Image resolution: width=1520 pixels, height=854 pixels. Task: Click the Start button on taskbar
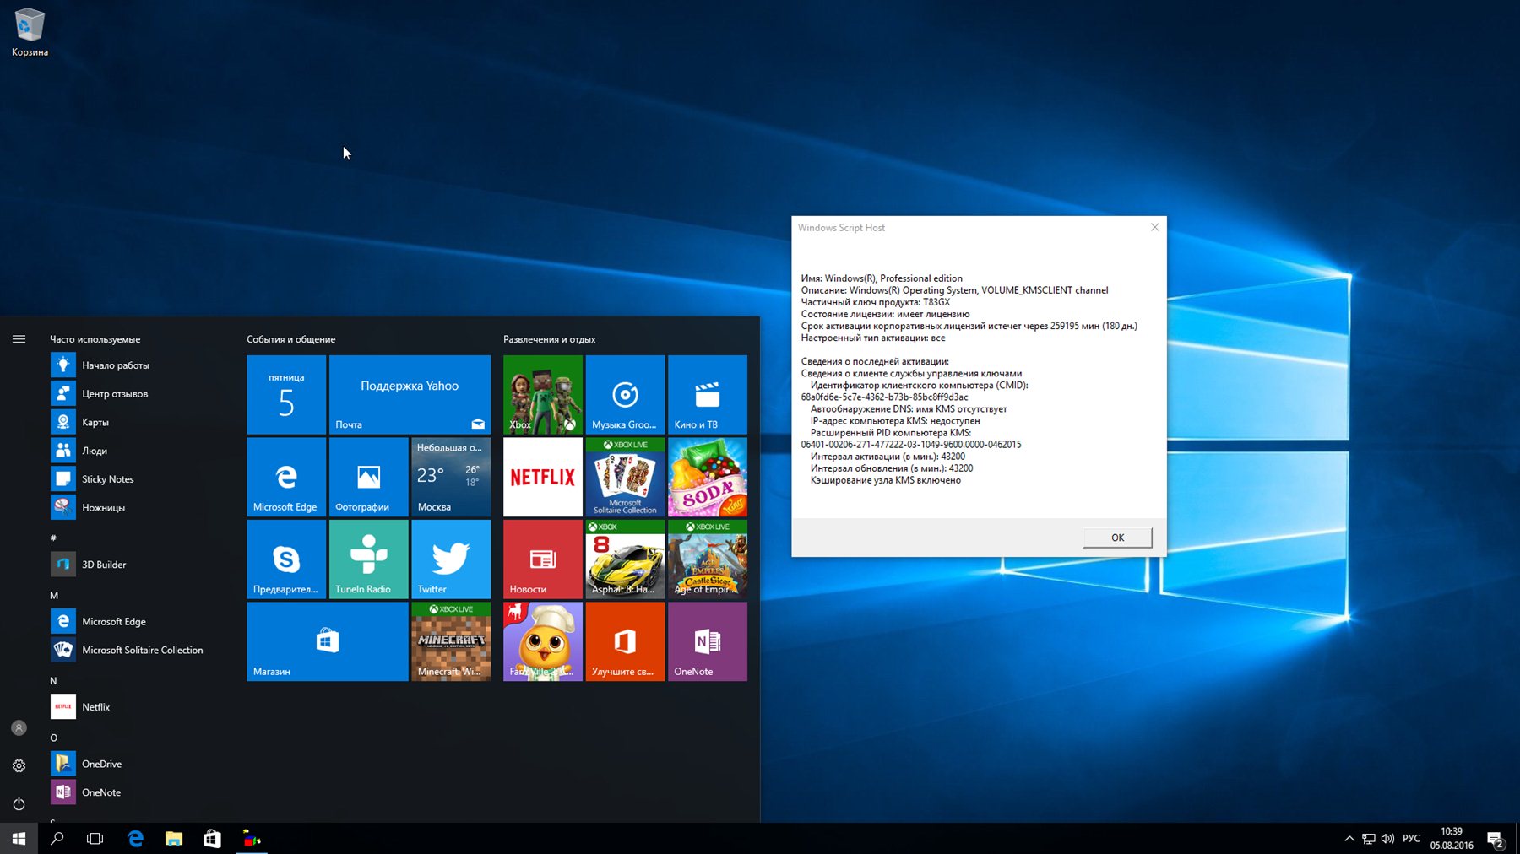(x=19, y=839)
